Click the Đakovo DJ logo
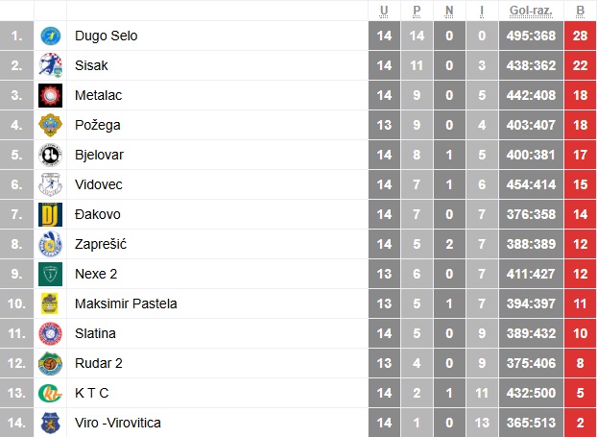This screenshot has height=437, width=597. [50, 214]
